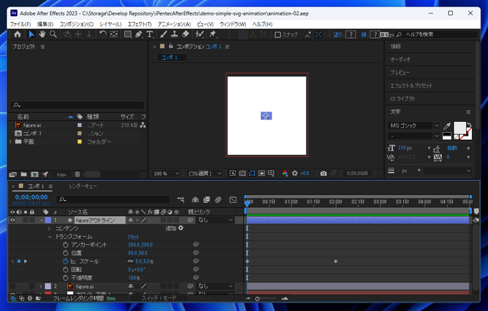Enable the スナップ checkbox
Image resolution: width=488 pixels, height=311 pixels.
click(x=277, y=35)
